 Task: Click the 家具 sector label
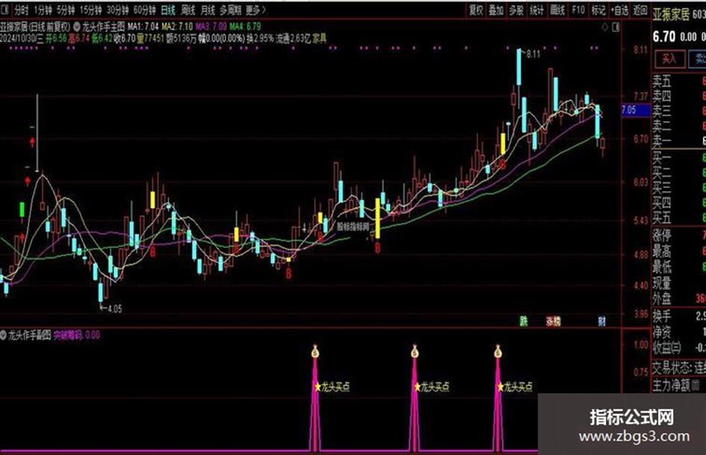[x=319, y=39]
